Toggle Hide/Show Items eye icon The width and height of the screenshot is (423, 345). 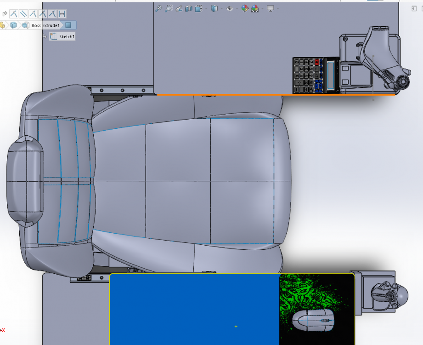pyautogui.click(x=230, y=8)
